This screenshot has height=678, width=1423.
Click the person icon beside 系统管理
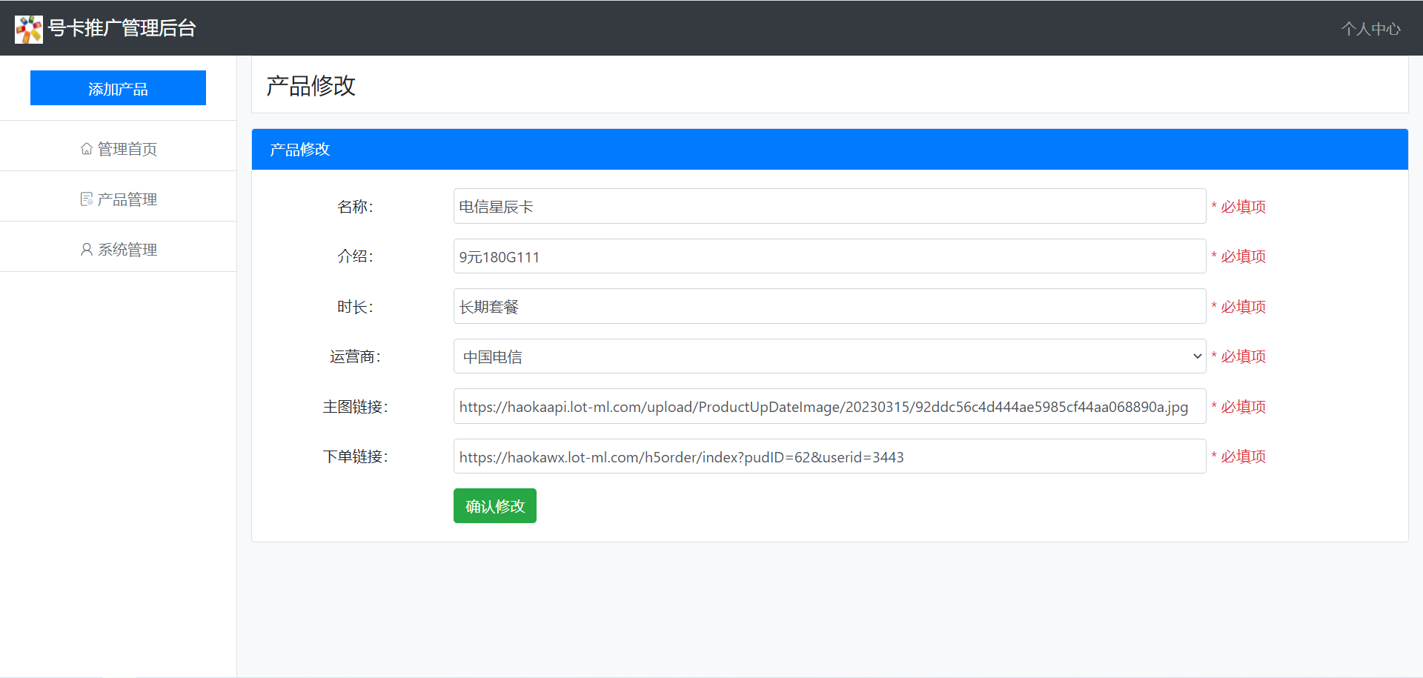(x=85, y=249)
